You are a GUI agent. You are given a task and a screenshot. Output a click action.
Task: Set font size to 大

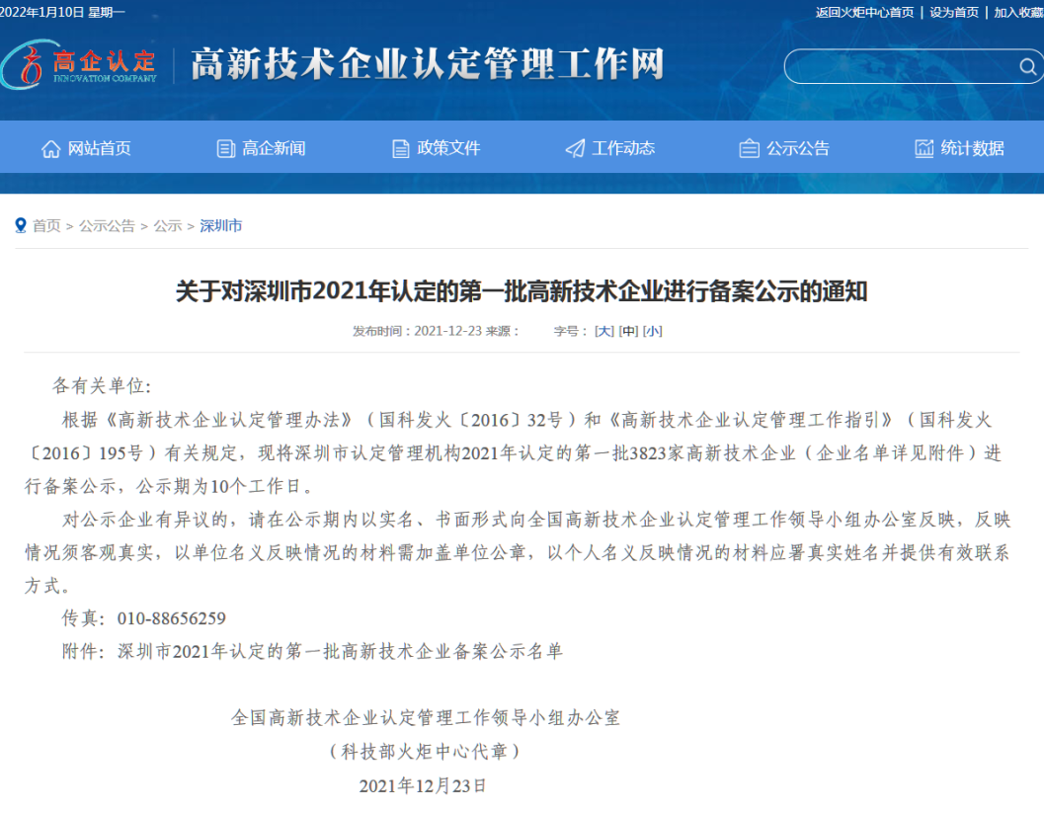[x=604, y=331]
